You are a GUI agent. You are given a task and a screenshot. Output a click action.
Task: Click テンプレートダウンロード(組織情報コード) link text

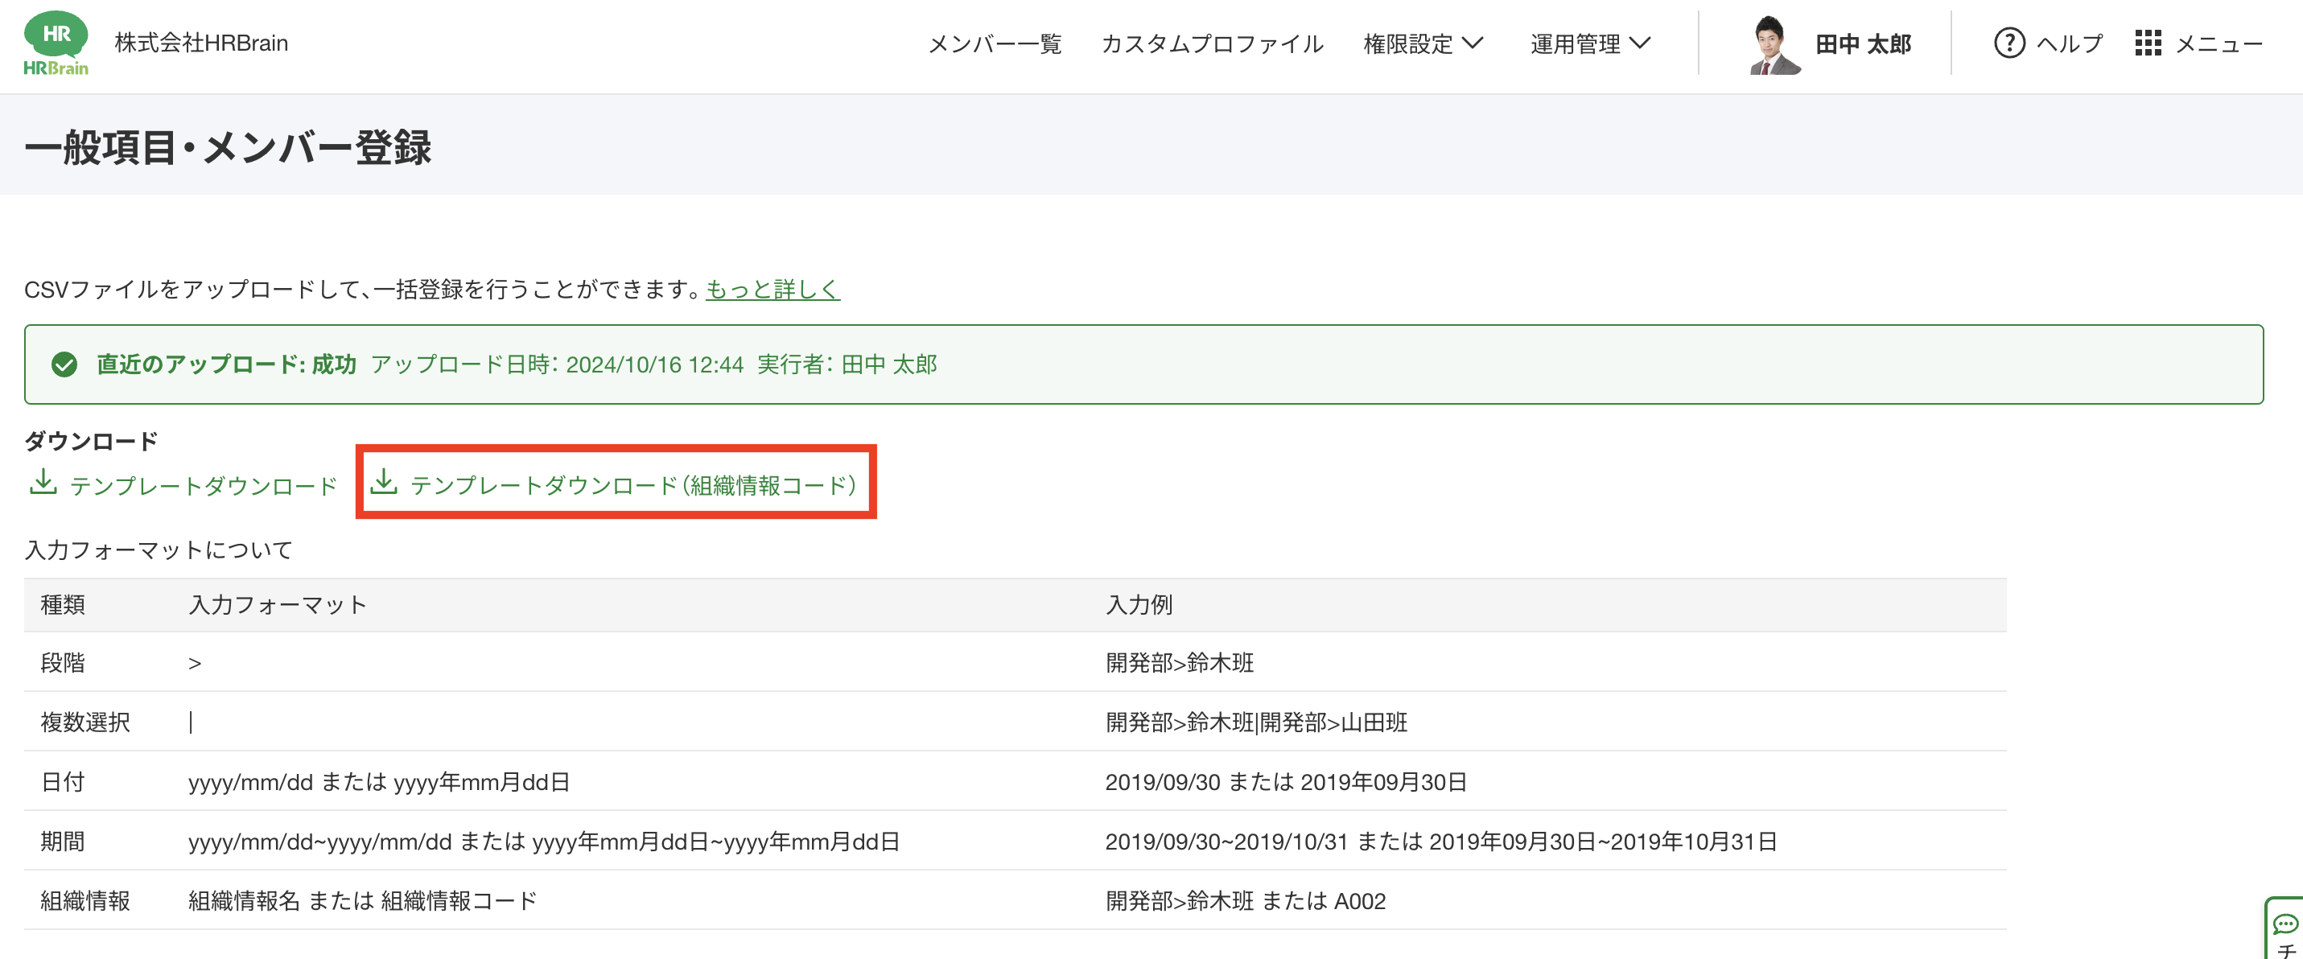(633, 485)
